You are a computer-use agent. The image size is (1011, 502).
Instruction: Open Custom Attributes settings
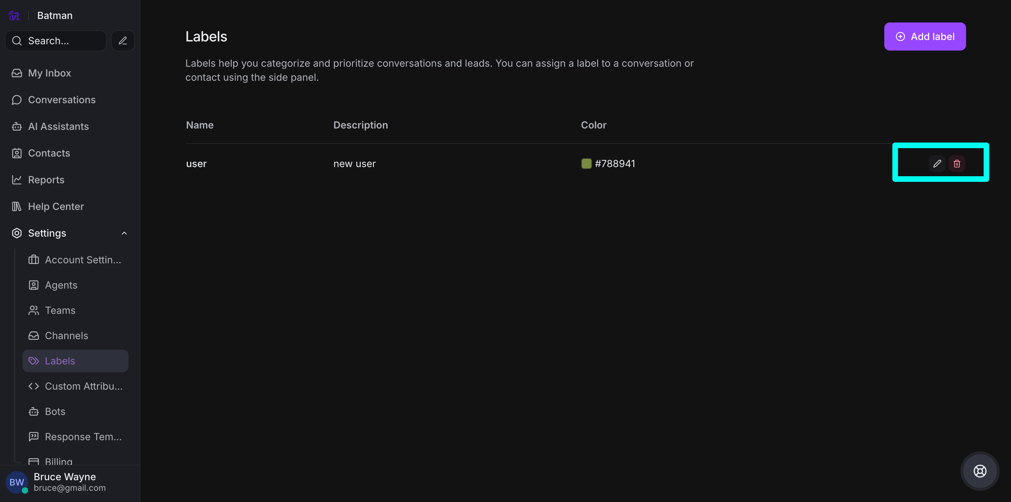pos(83,386)
